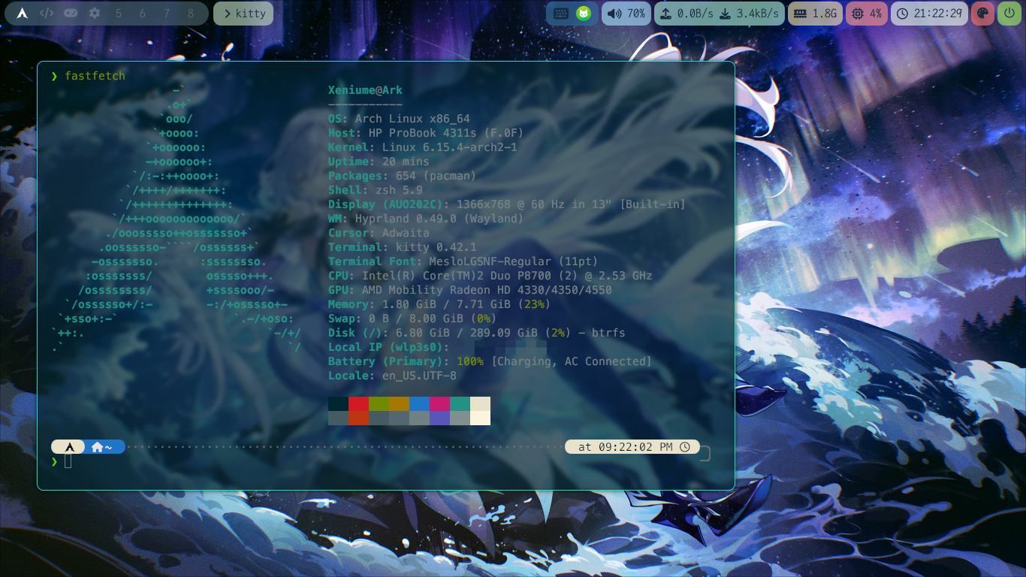Click the Arch Linux logo in top bar
This screenshot has width=1026, height=577.
click(23, 14)
